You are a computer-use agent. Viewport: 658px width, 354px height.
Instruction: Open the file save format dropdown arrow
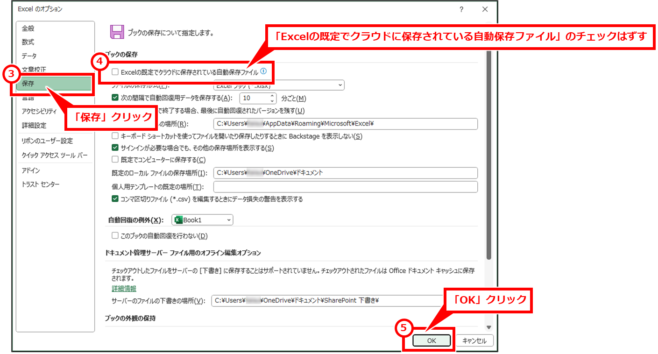[x=340, y=85]
